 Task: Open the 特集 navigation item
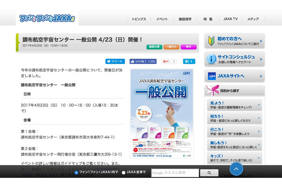[x=208, y=19]
